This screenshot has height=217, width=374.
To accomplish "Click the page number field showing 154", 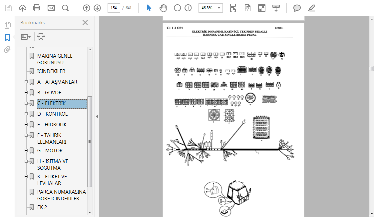I will pos(114,8).
